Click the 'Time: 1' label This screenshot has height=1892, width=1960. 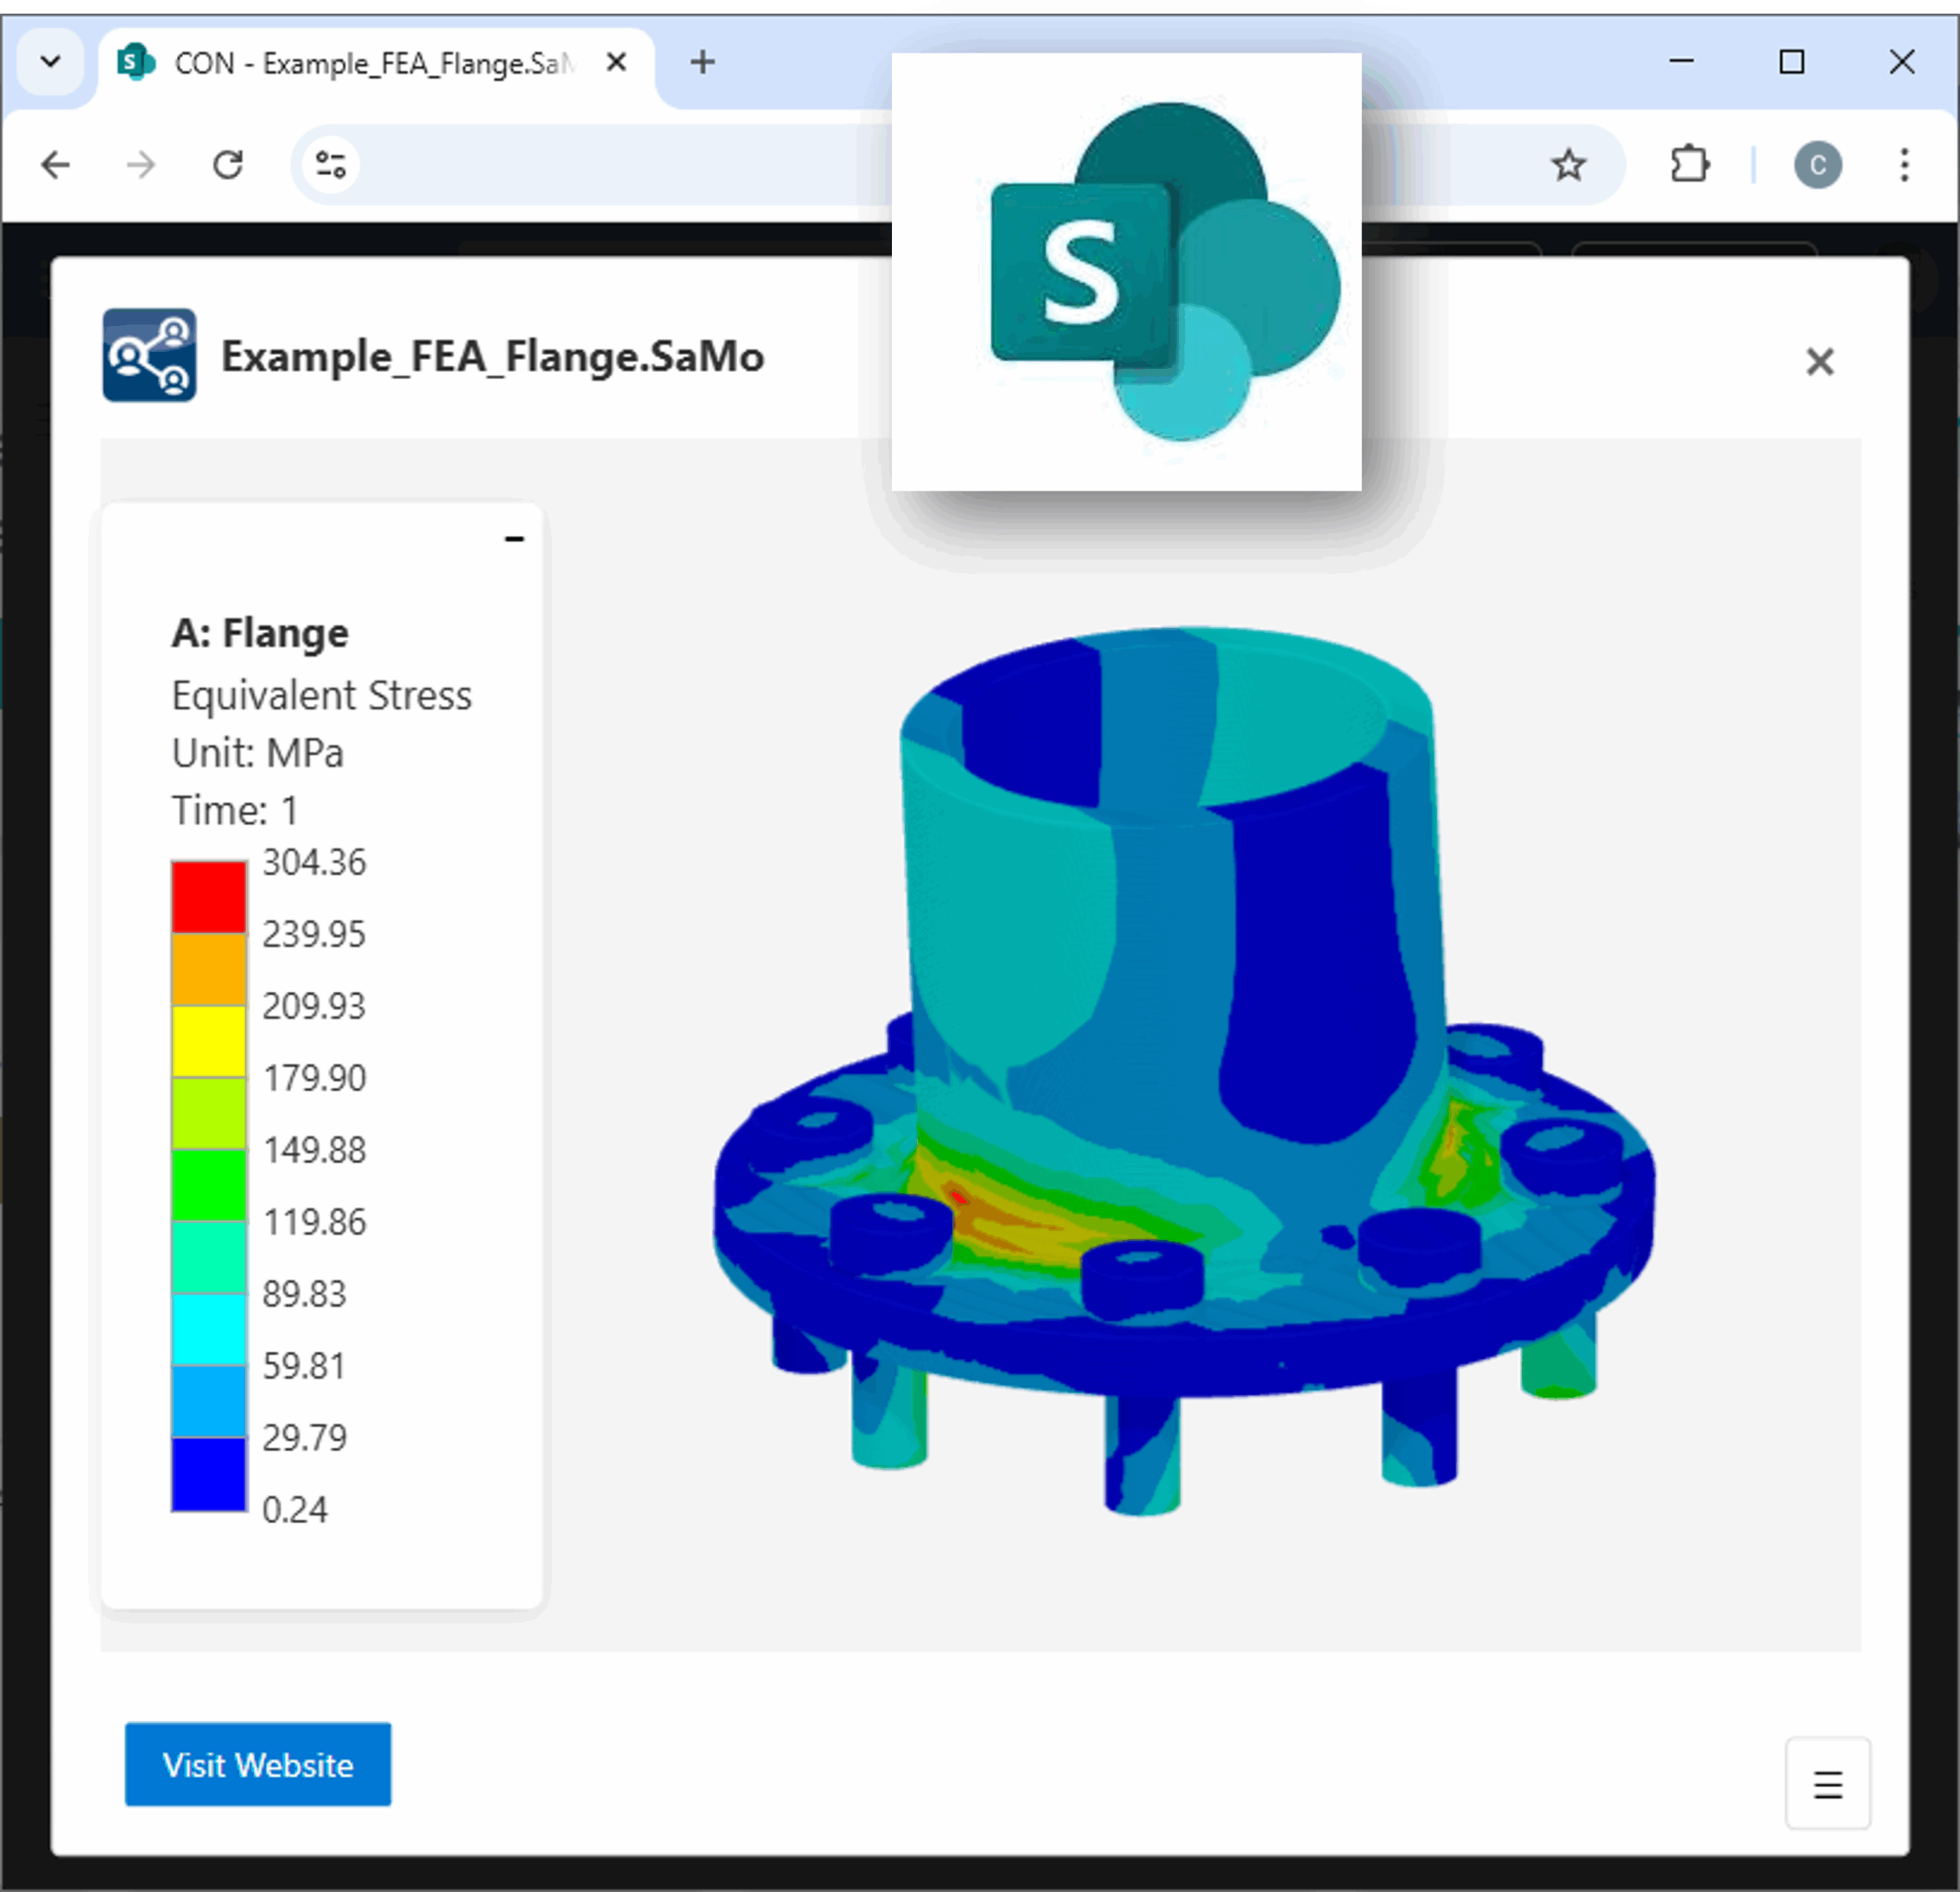pos(235,811)
